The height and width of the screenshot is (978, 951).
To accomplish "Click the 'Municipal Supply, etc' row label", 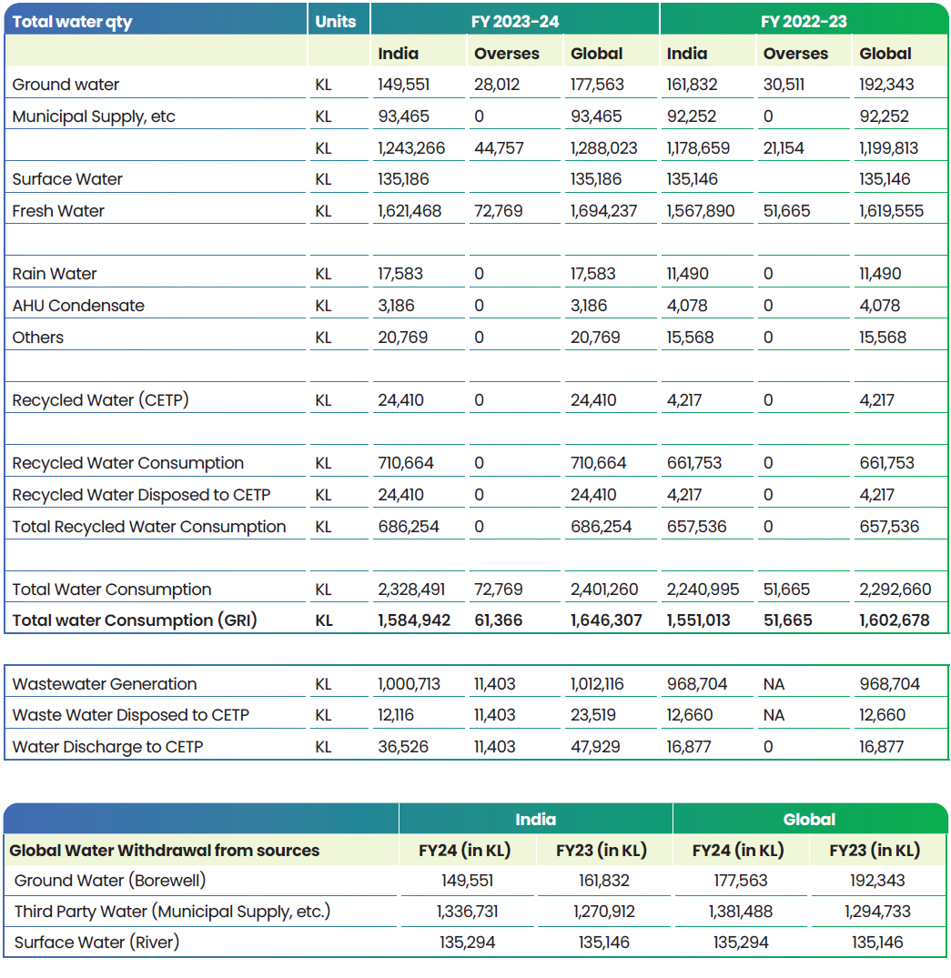I will 94,116.
